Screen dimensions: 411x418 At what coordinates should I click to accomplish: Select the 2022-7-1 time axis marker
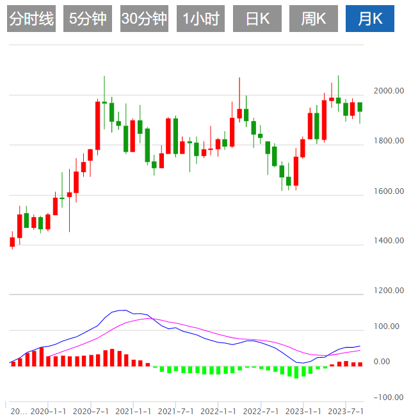(261, 410)
